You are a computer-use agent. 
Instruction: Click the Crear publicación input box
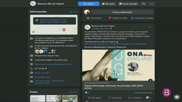coord(122,12)
